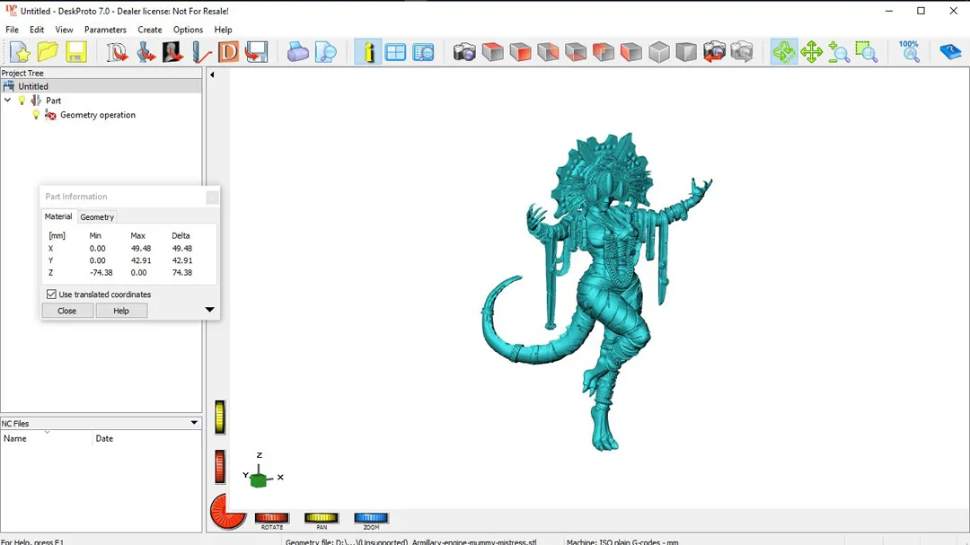
Task: Launch the wizard icon showing white letter D
Action: (117, 52)
